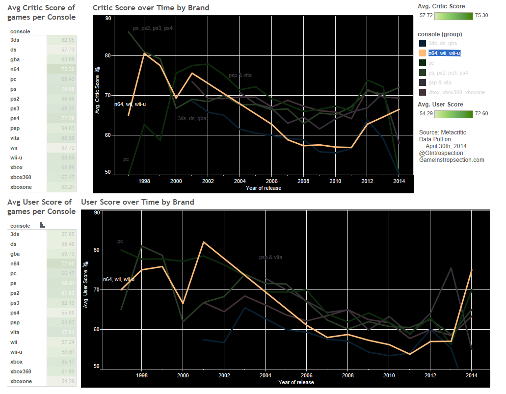Screen dimensions: 506x394
Task: Click the pin icon on the Avg. User Score axis
Action: pyautogui.click(x=86, y=264)
